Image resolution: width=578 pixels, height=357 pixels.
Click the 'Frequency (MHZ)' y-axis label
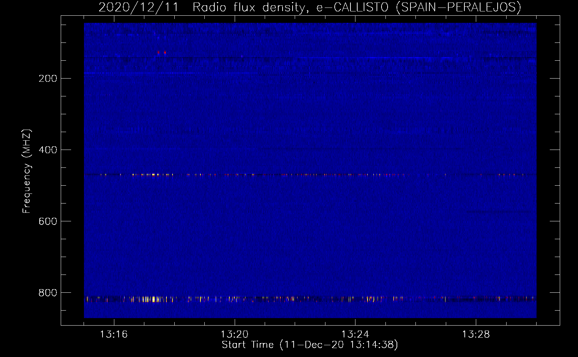(x=27, y=171)
